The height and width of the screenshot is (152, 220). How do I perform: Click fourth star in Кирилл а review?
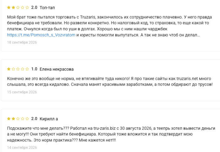point(23,119)
